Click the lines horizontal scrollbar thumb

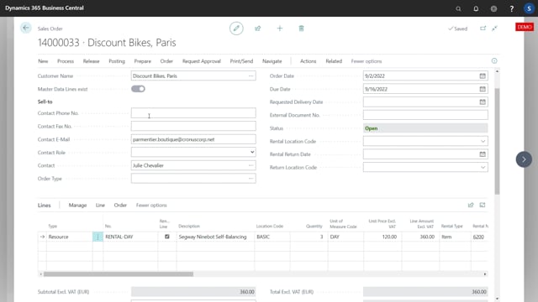click(119, 274)
